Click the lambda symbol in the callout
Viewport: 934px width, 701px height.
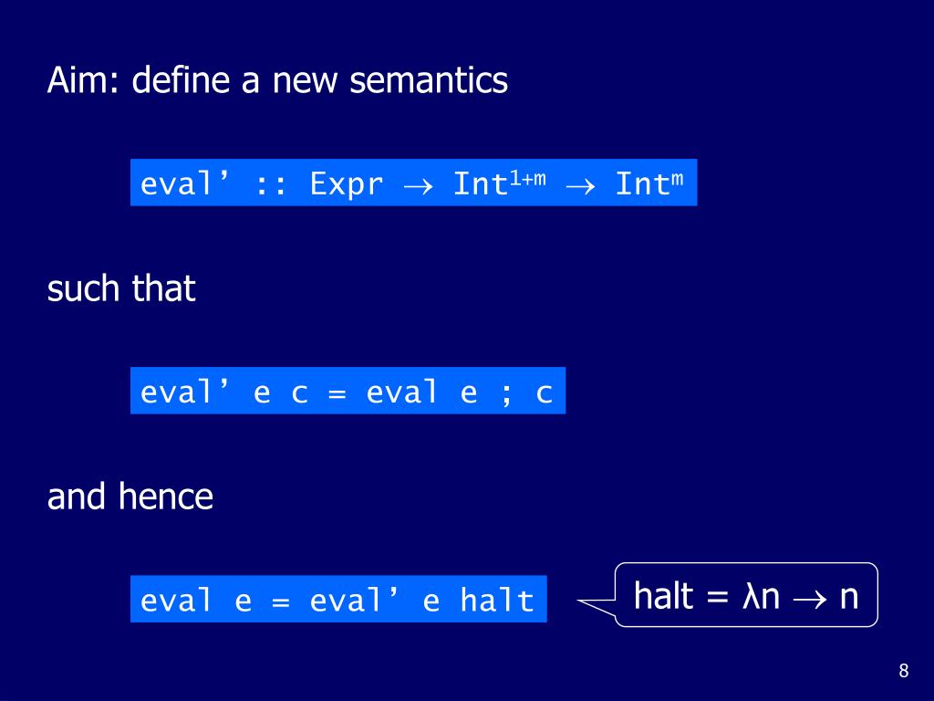click(x=752, y=595)
